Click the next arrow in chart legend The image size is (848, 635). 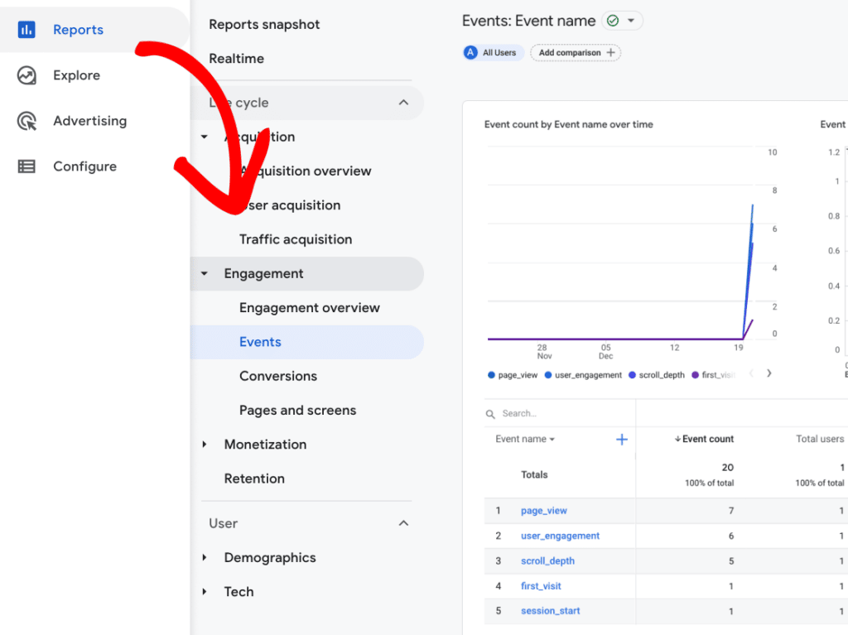click(x=768, y=373)
